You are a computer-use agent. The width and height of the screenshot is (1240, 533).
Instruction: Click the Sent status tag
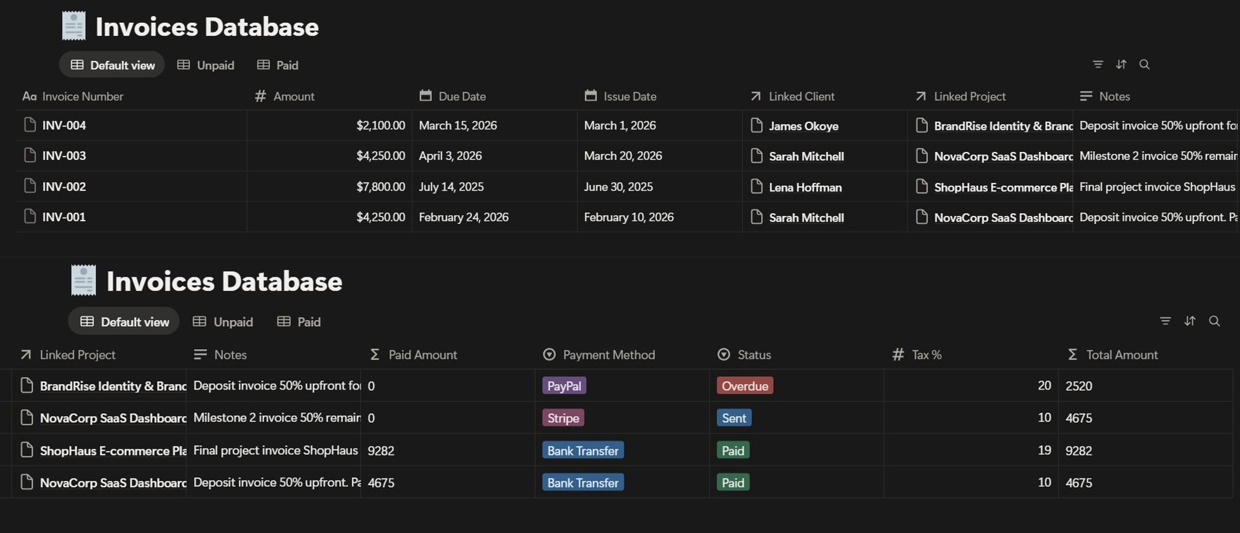point(734,417)
